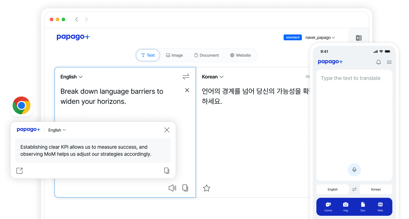Click the mobile 'Type the text to translate' field

[x=354, y=125]
